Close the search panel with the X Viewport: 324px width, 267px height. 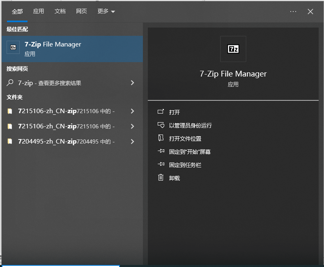tap(310, 12)
